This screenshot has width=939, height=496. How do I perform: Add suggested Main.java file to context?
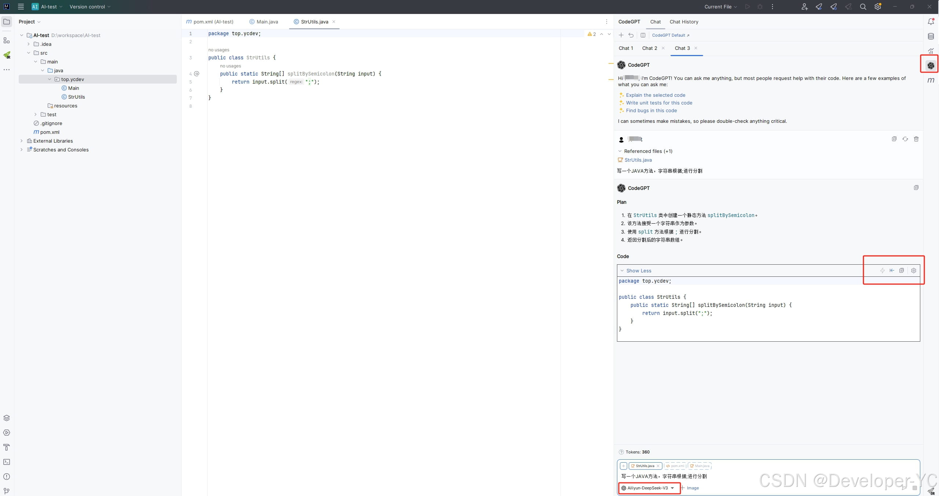click(x=699, y=466)
